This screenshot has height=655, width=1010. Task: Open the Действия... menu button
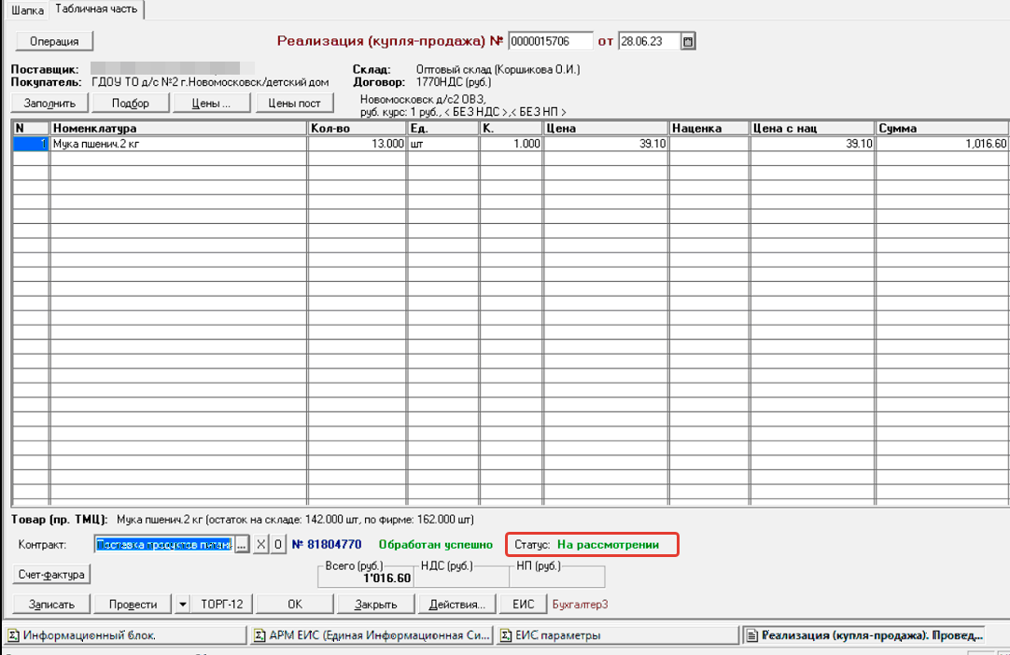click(456, 604)
